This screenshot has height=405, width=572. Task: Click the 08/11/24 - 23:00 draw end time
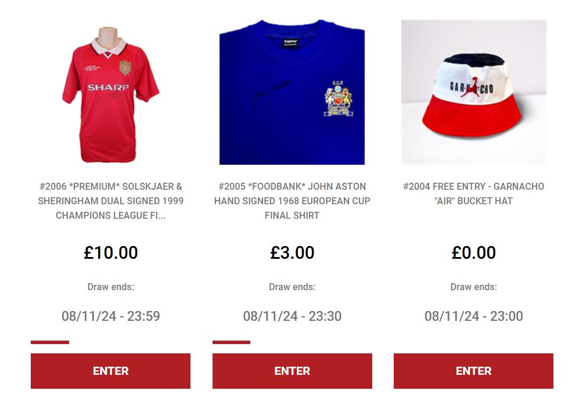(473, 316)
